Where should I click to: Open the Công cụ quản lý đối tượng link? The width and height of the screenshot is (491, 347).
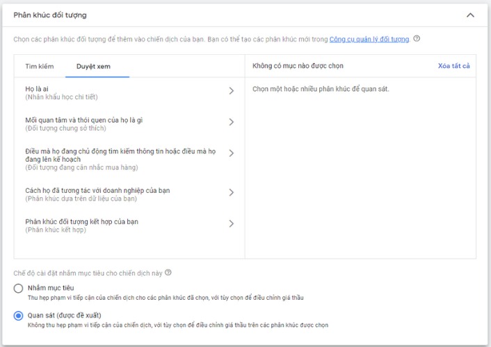click(369, 40)
